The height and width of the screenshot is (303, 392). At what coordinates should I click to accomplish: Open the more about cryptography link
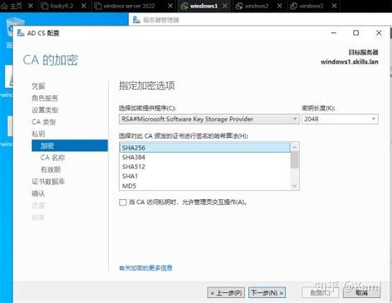pos(146,267)
